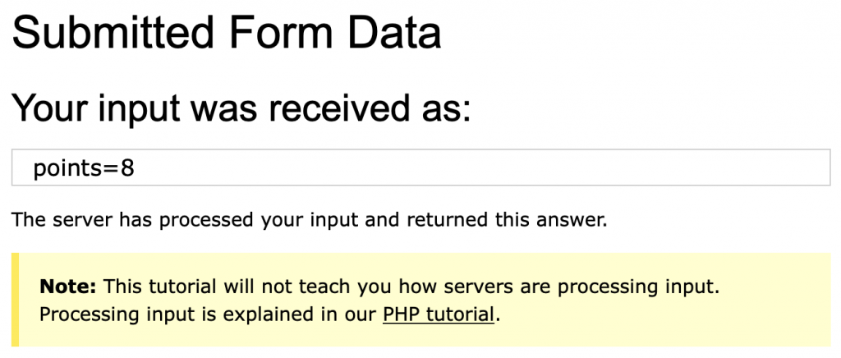Click the empty yellow area right of PHP tutorial
The width and height of the screenshot is (841, 358).
tap(657, 314)
